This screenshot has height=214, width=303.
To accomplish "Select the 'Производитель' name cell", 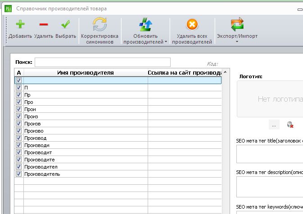I will click(86, 174).
